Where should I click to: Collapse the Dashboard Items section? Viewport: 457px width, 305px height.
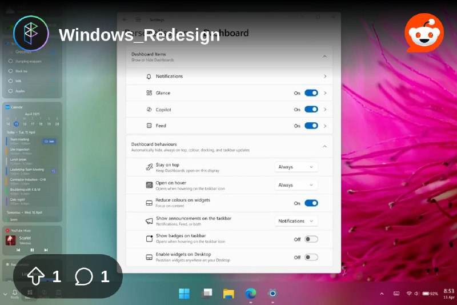(324, 57)
